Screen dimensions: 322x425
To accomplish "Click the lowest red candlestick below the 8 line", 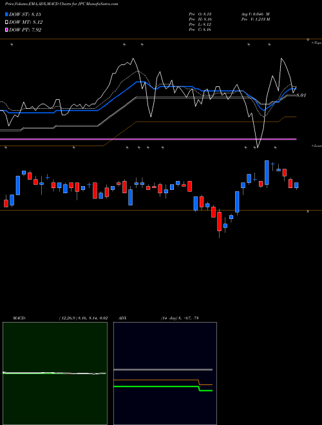I will (219, 222).
